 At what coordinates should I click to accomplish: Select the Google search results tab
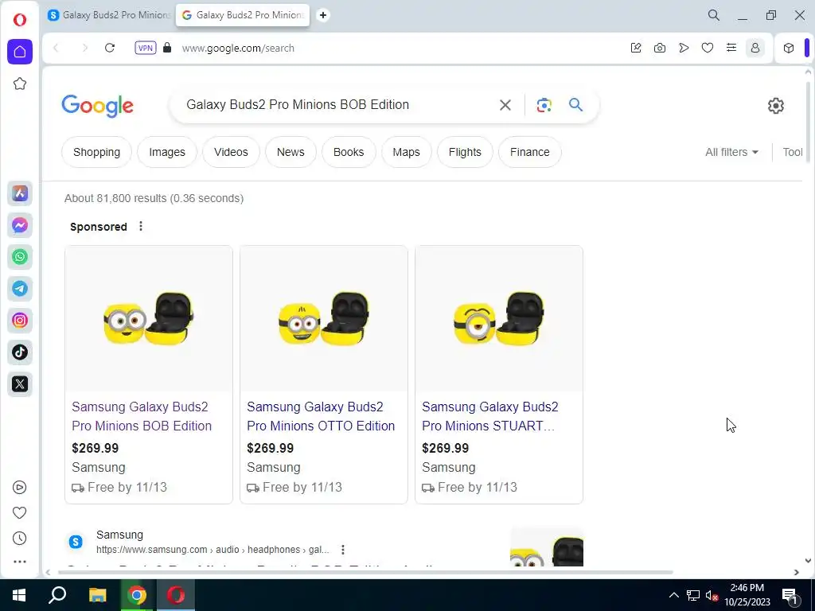[243, 15]
